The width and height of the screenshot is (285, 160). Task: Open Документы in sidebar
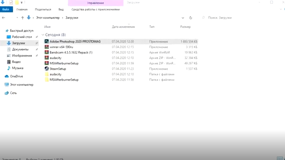pos(20,49)
